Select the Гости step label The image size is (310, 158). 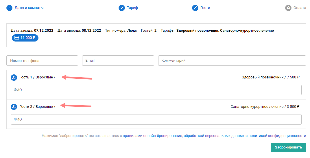(x=205, y=8)
